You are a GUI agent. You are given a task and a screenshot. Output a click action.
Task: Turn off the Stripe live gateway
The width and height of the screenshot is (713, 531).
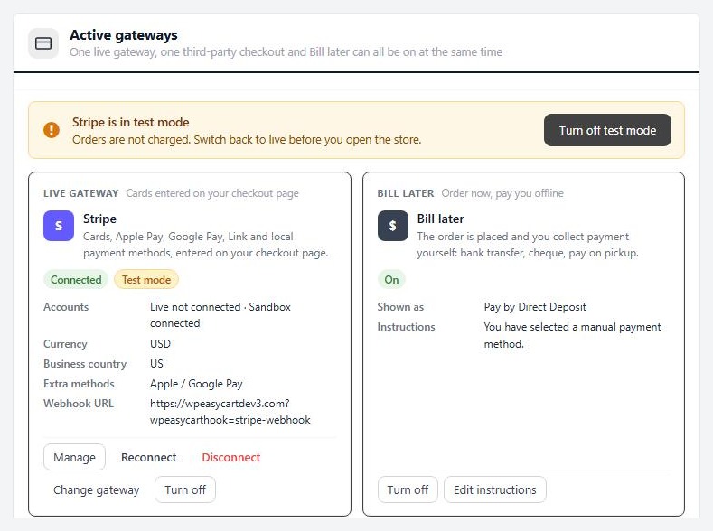coord(185,489)
